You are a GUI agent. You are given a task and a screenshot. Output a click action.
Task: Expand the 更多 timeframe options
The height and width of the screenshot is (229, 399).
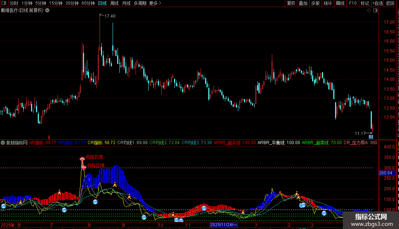(x=155, y=3)
